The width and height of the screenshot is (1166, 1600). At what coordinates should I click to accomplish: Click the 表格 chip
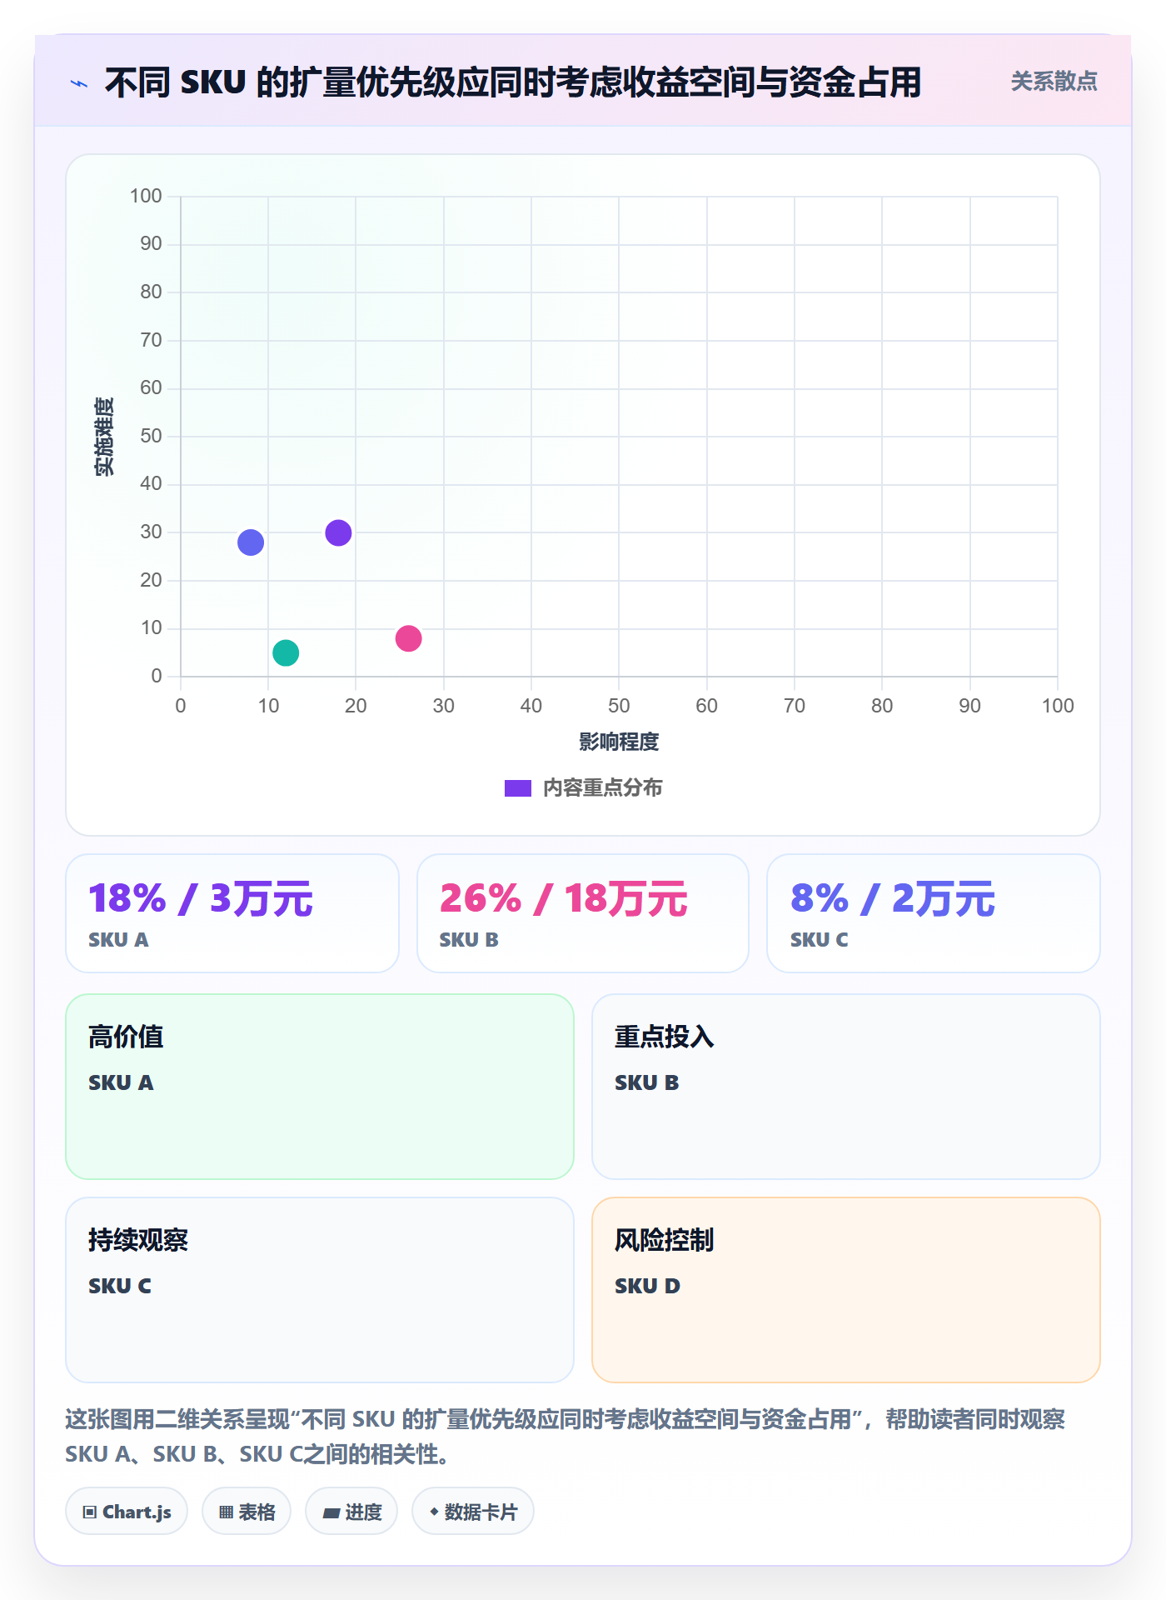247,1512
